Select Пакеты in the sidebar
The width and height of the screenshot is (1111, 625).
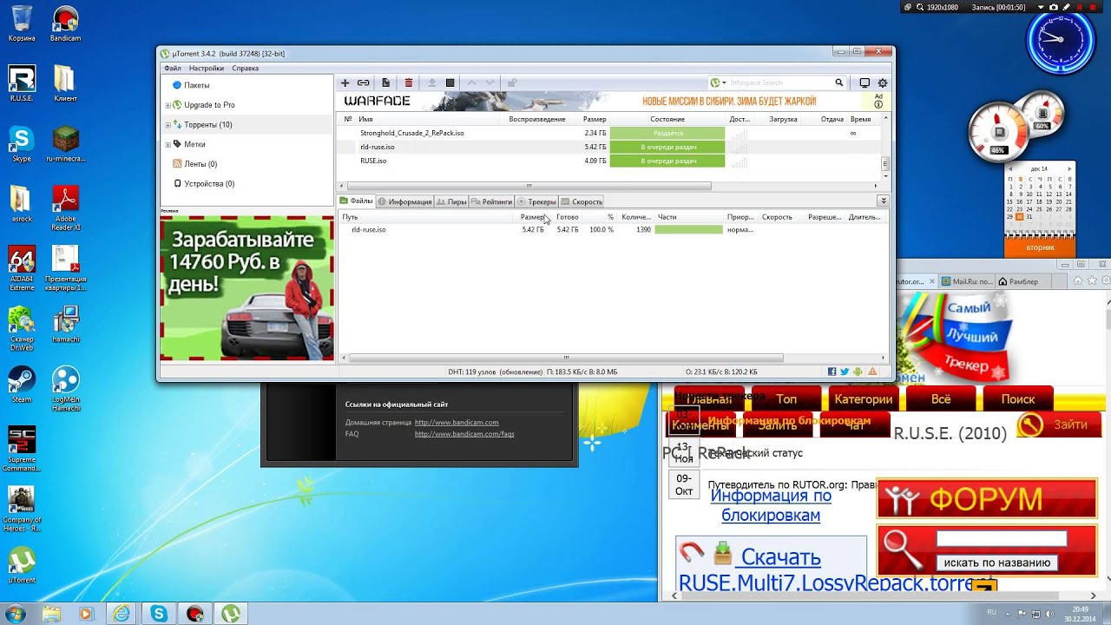[197, 85]
